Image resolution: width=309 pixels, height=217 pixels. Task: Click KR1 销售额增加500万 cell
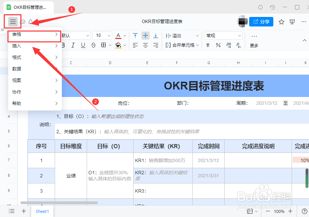point(163,160)
